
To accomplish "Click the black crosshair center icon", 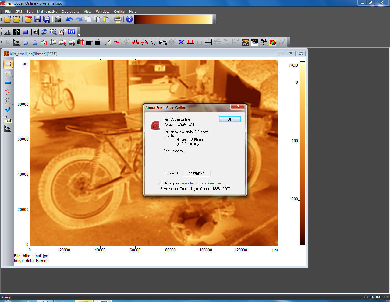I will coord(17,32).
